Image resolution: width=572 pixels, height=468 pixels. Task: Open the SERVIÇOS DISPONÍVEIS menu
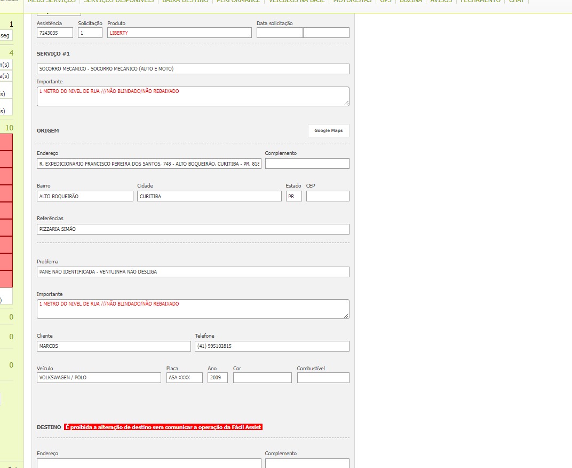click(119, 2)
